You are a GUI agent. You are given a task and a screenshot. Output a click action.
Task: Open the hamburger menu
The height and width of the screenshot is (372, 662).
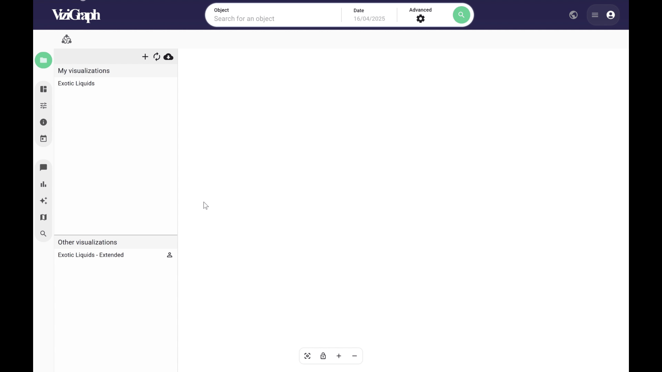pos(595,15)
